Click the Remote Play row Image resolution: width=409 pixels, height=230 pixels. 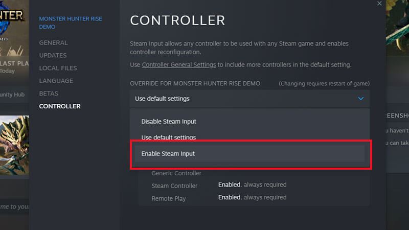(169, 198)
